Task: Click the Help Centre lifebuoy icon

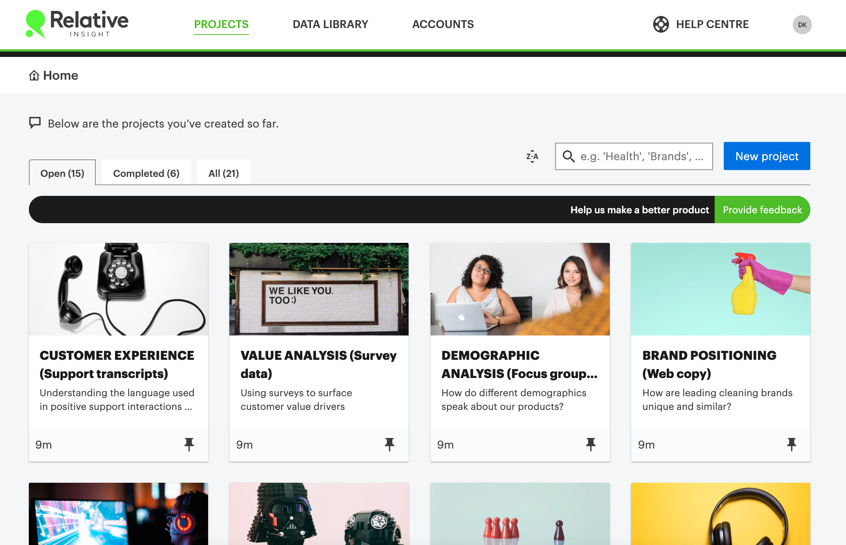Action: (661, 24)
